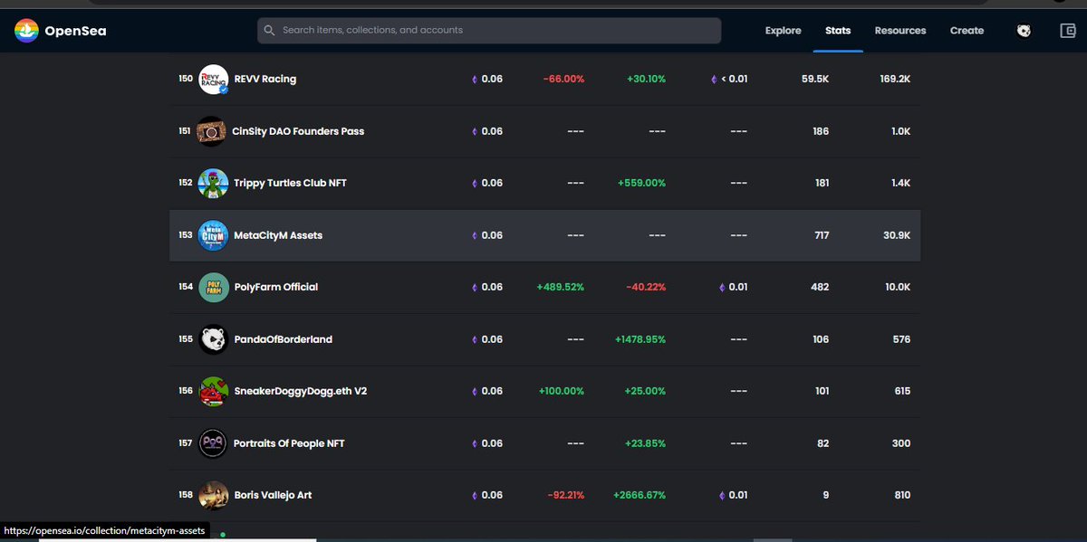Screen dimensions: 1087x542
Task: Click the 10.0K items count for PolyFarm Official
Action: point(897,288)
